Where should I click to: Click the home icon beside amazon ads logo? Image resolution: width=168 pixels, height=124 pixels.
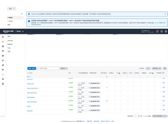click(x=23, y=32)
